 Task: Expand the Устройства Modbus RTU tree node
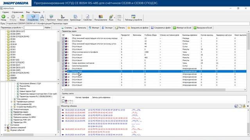click(11, 107)
